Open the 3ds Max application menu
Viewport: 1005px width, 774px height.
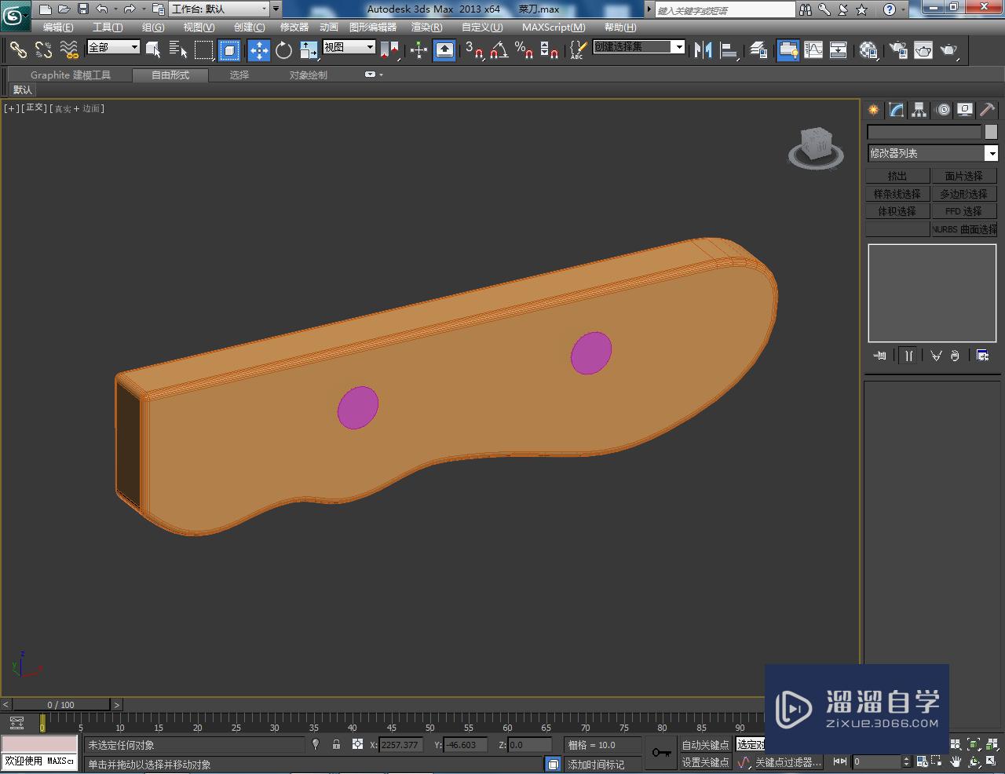click(15, 15)
